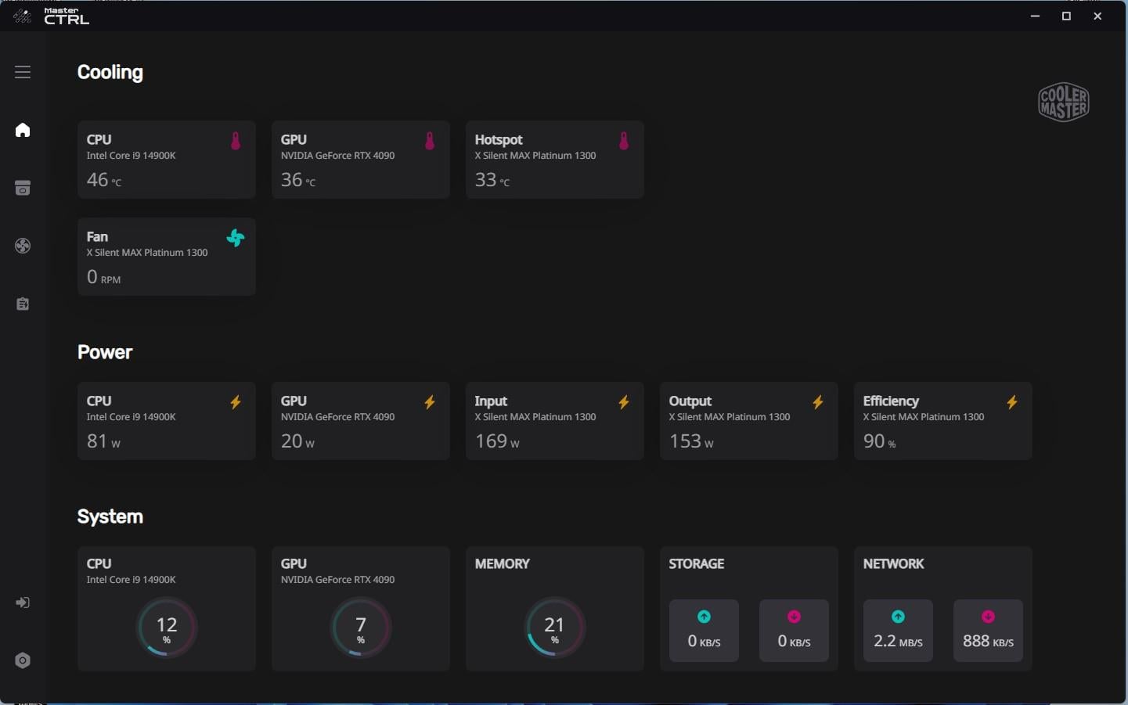
Task: Click the CPU usage 12% gauge
Action: 167,628
